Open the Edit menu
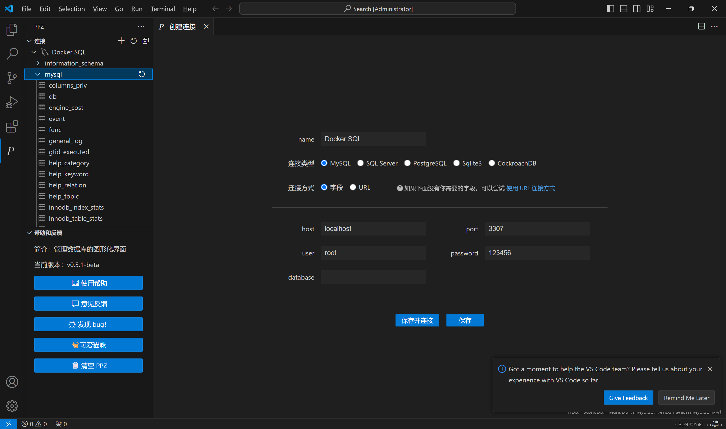Image resolution: width=726 pixels, height=429 pixels. 45,9
